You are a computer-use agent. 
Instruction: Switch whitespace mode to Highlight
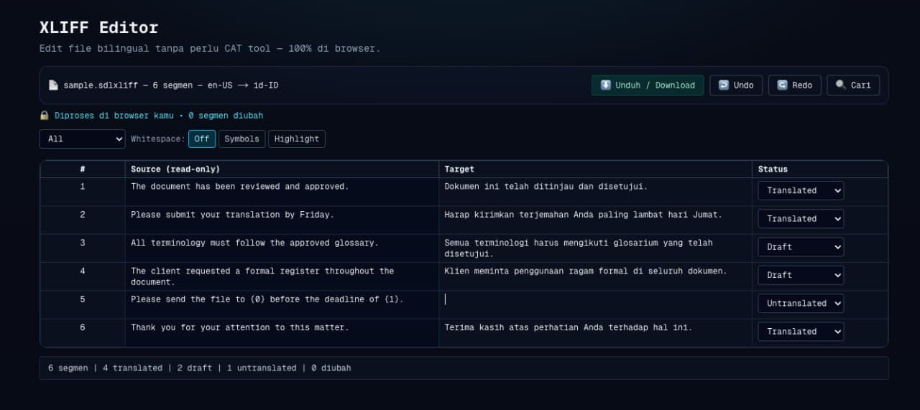click(x=297, y=139)
